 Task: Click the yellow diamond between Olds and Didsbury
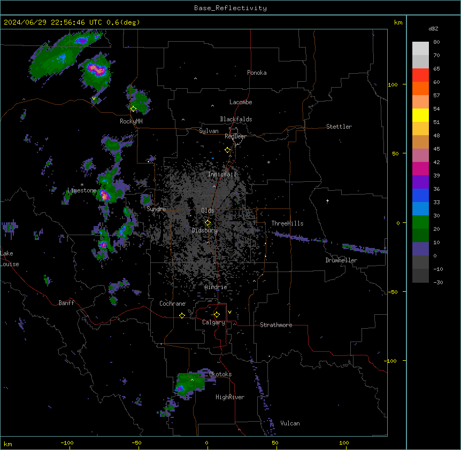tap(208, 223)
